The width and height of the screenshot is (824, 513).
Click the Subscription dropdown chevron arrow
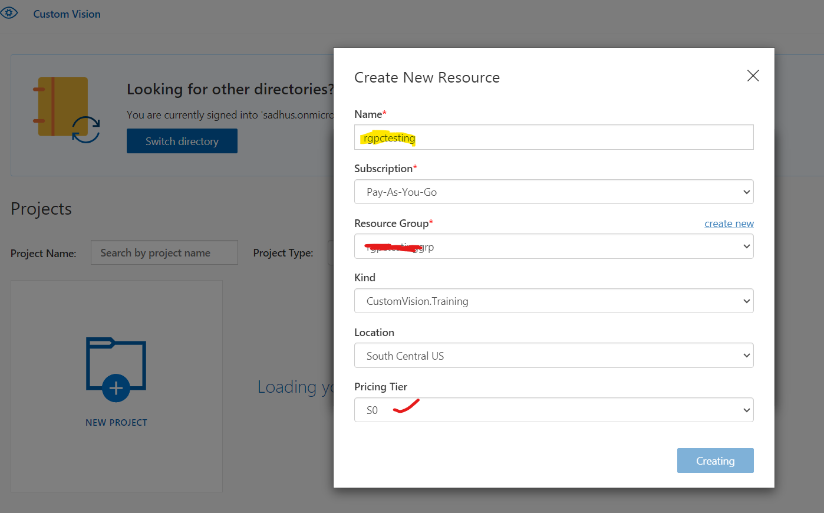tap(746, 192)
